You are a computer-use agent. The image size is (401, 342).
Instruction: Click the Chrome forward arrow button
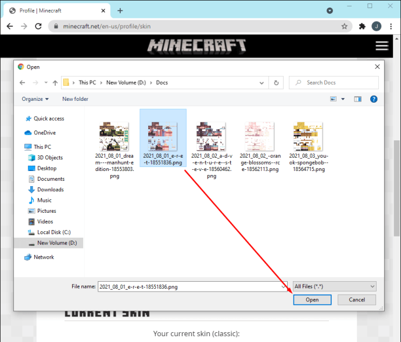(x=24, y=26)
